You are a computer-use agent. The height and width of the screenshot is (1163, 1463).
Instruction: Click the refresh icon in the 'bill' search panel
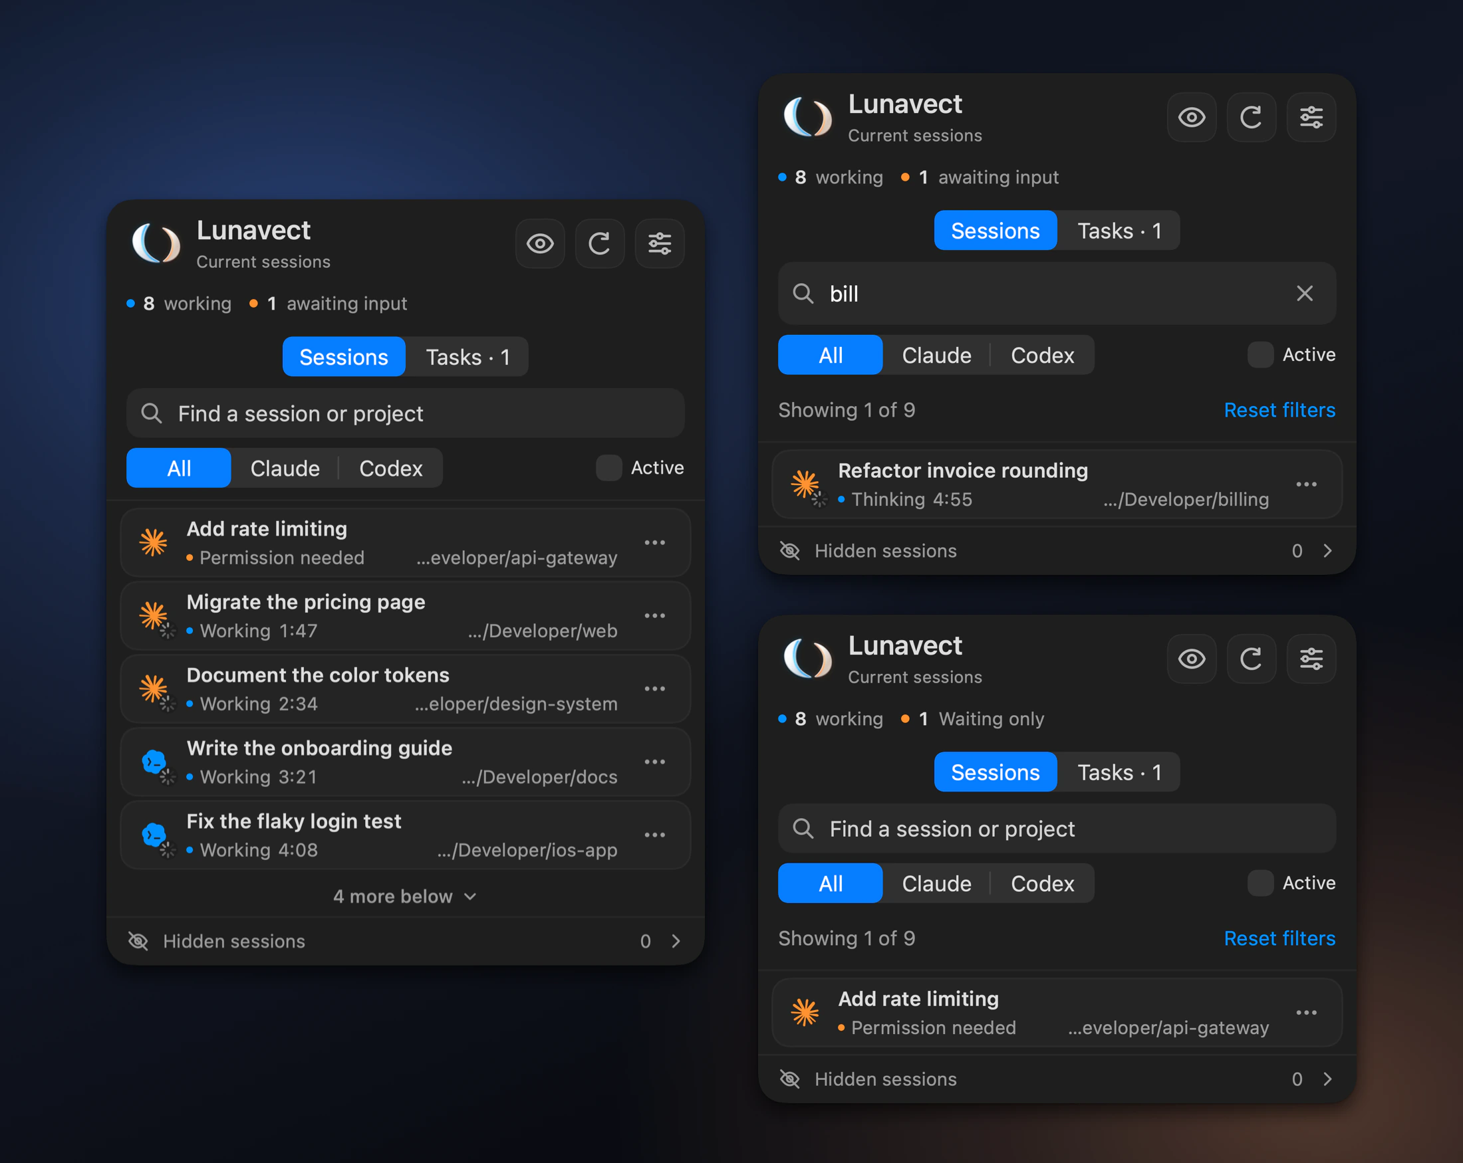pos(1252,118)
